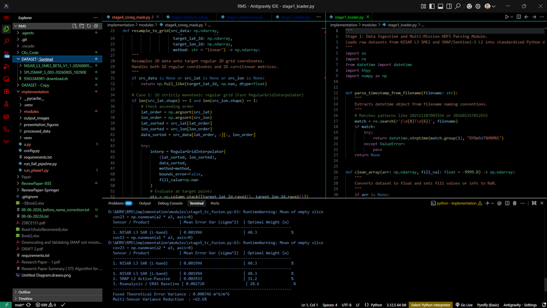Click Select Python Interpreter in status bar

[431, 305]
